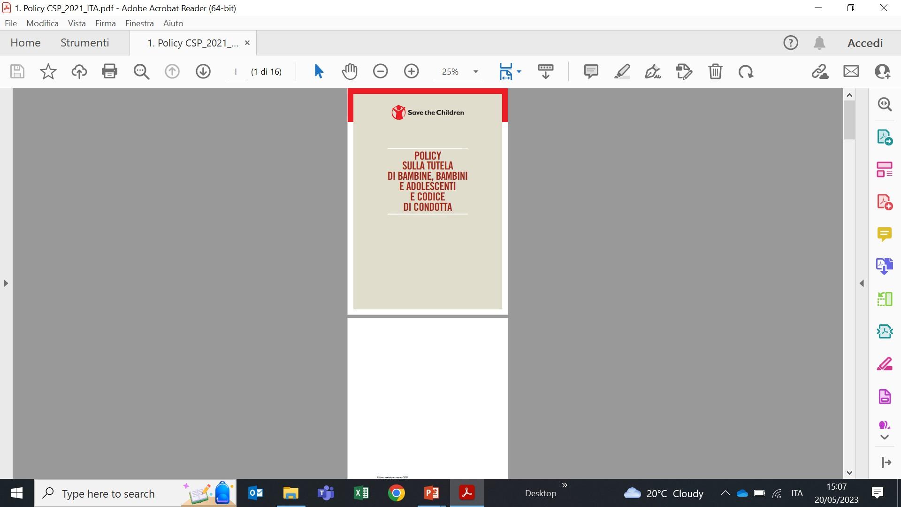Screen dimensions: 901x507
Task: Open the pink document Protect tool
Action: coord(885,396)
